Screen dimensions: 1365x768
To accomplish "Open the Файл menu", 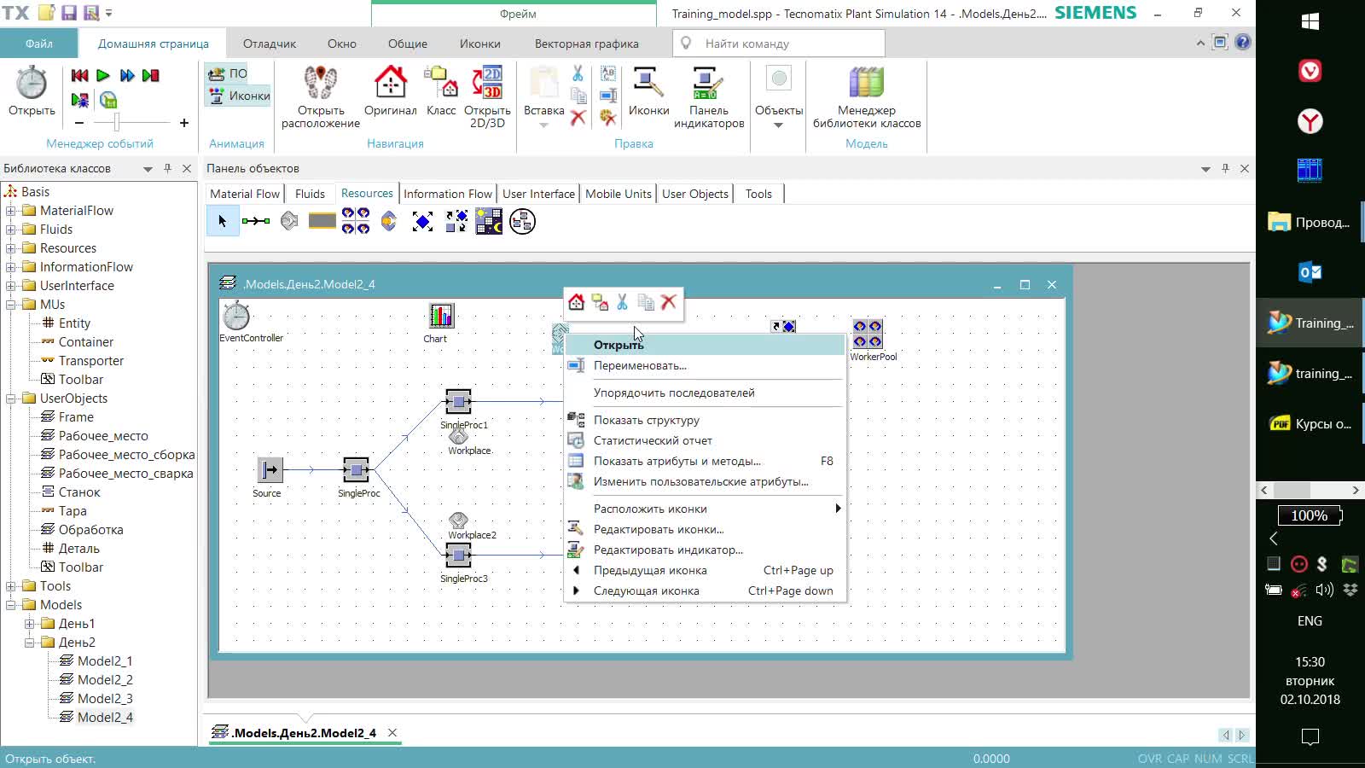I will [x=39, y=44].
